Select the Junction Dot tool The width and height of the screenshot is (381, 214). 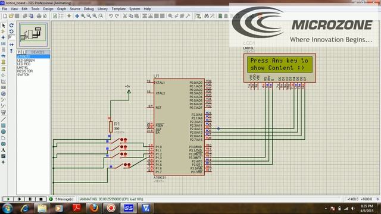click(x=4, y=37)
